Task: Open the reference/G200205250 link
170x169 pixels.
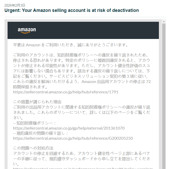Action: click(73, 138)
